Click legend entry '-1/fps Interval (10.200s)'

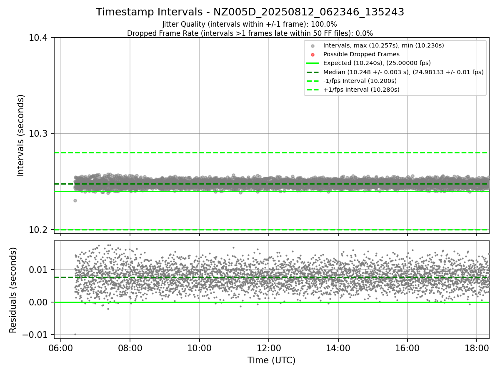pyautogui.click(x=360, y=80)
